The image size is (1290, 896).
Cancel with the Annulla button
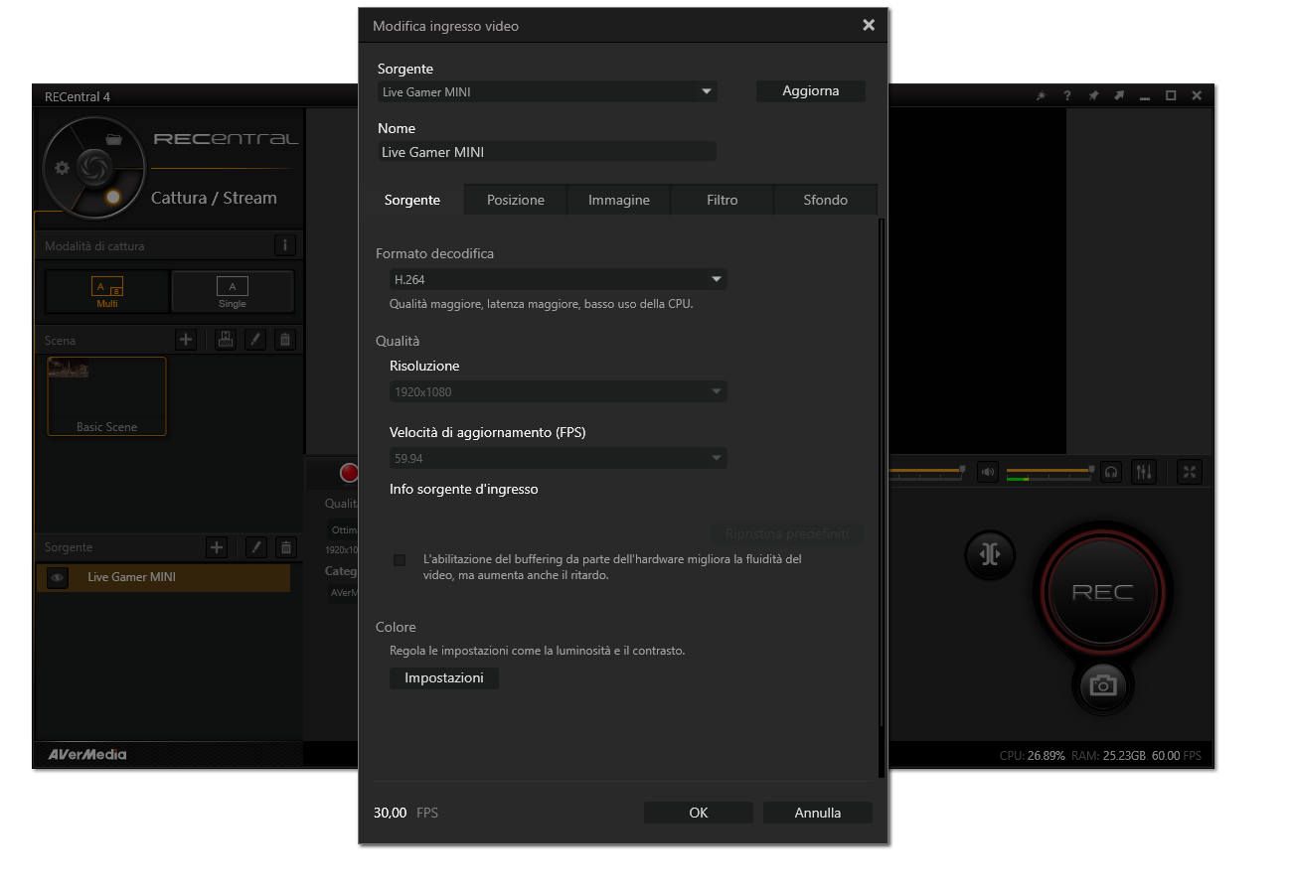pos(817,813)
